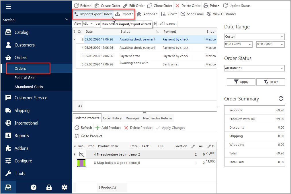The width and height of the screenshot is (291, 194).
Task: Click Update Status in toolbar
Action: click(237, 6)
